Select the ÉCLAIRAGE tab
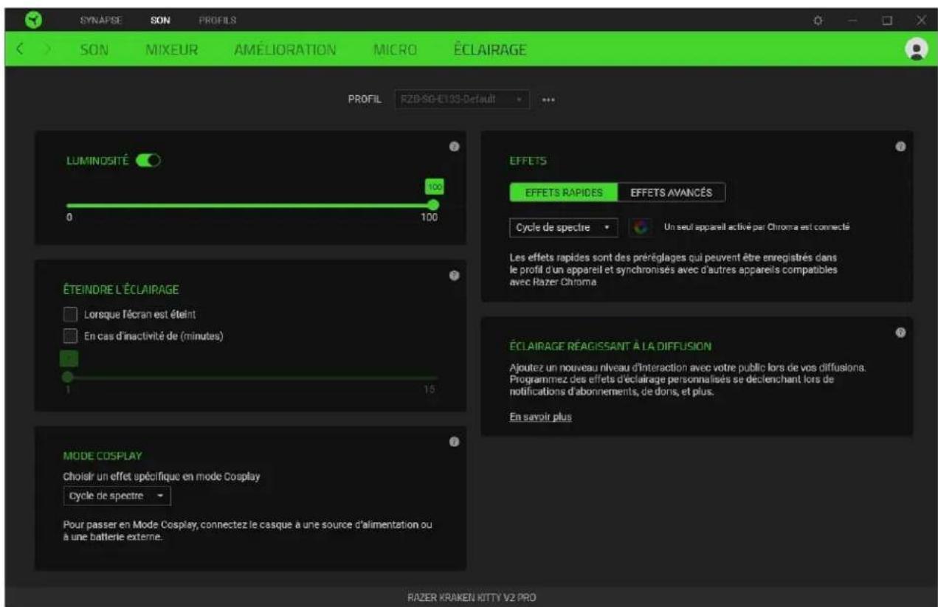This screenshot has height=607, width=938. (490, 49)
